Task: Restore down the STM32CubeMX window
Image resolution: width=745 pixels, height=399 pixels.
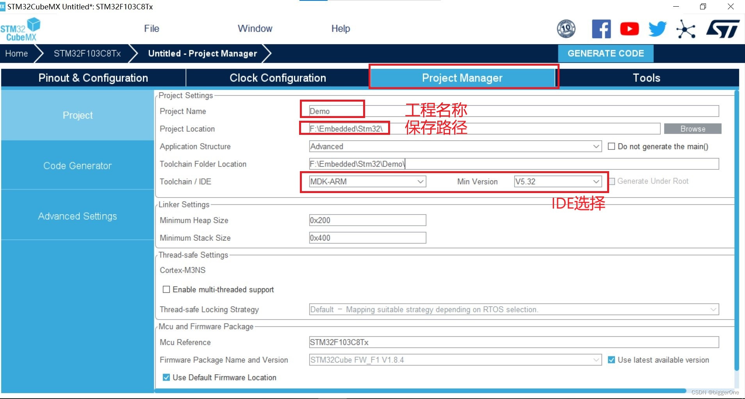Action: pyautogui.click(x=703, y=7)
